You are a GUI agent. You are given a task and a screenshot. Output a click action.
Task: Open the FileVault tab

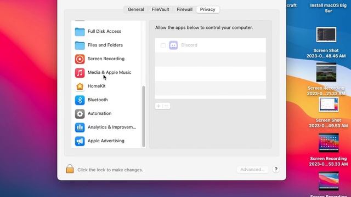pos(160,9)
